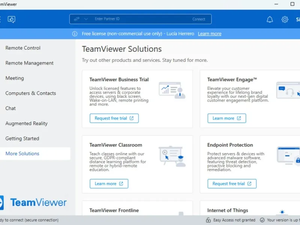Click the TeamViewer Solutions heading
This screenshot has height=225, width=300.
122,49
